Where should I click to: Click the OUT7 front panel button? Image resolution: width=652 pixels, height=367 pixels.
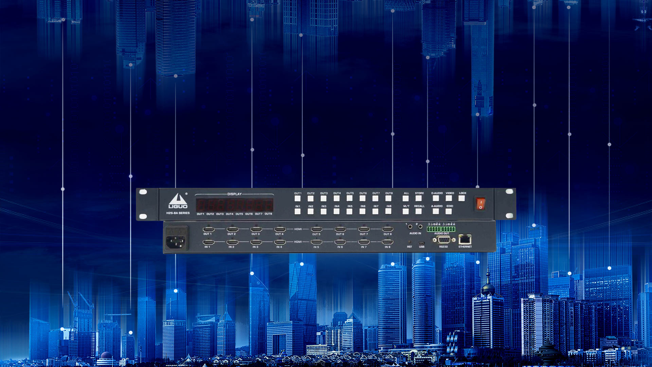point(376,198)
